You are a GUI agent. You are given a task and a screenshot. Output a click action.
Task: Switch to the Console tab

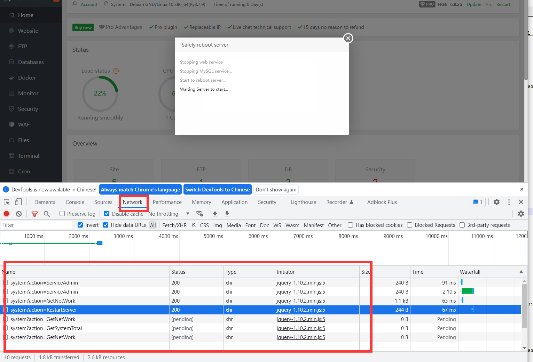click(x=75, y=202)
